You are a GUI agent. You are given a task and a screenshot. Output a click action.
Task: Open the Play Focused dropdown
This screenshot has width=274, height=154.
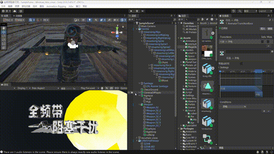pos(89,89)
